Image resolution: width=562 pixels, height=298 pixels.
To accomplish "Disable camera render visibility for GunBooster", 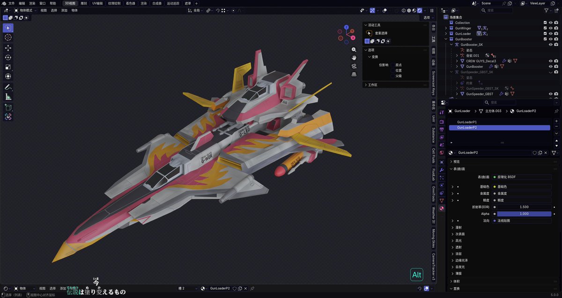I will (x=556, y=39).
